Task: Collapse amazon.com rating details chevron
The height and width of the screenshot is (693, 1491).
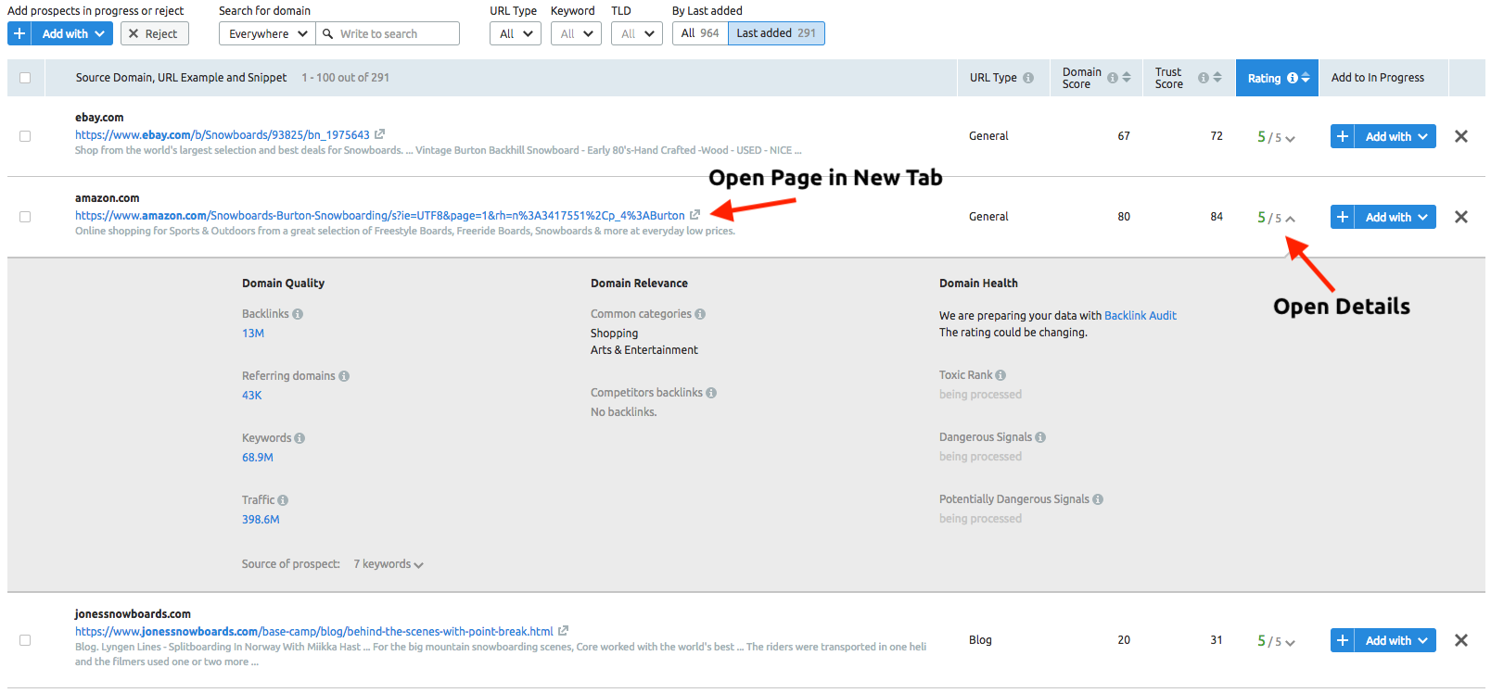Action: pyautogui.click(x=1290, y=219)
